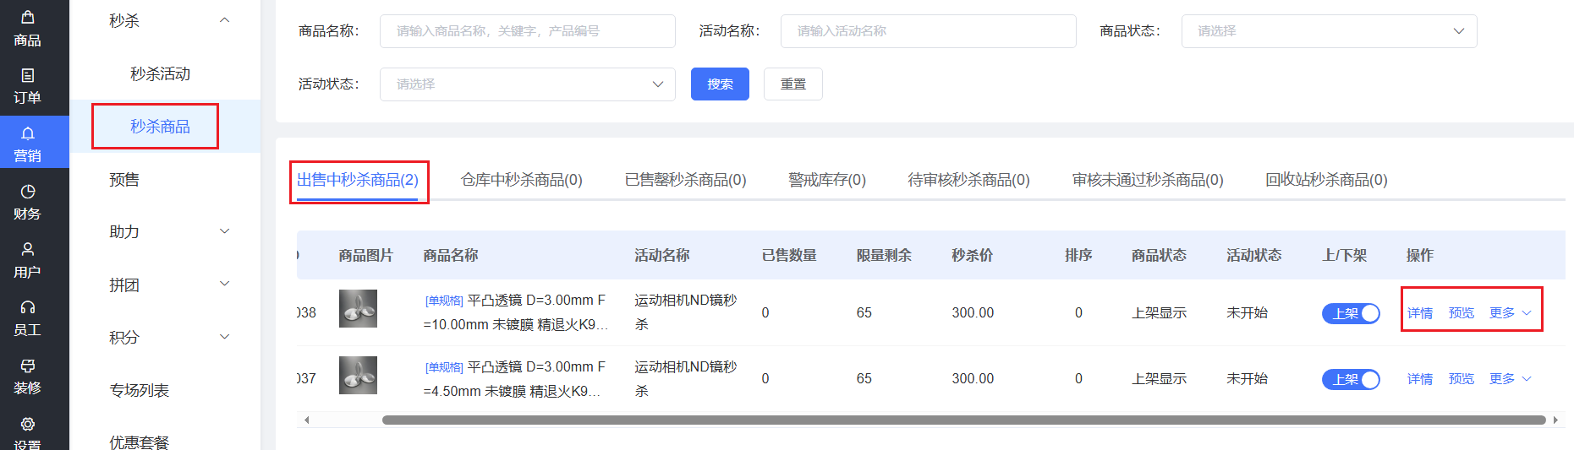Click the scrollbar right arrow
The height and width of the screenshot is (450, 1574).
pos(1555,420)
